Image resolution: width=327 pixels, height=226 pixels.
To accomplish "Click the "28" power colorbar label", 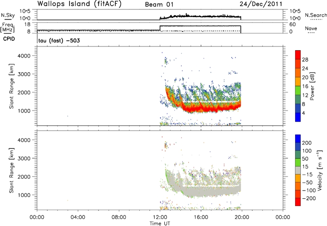I will (305, 60).
